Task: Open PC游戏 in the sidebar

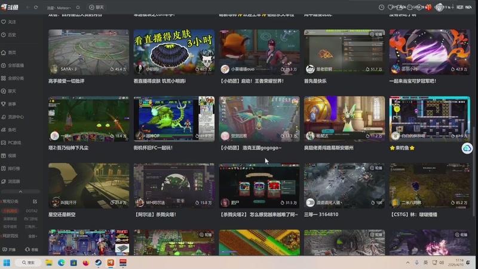Action: coord(11,142)
